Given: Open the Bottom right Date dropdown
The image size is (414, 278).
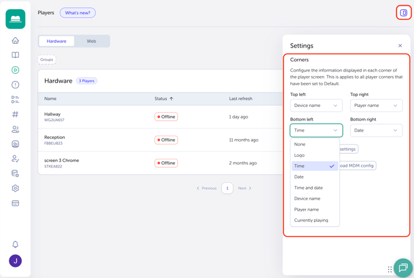Looking at the screenshot, I should pos(376,130).
